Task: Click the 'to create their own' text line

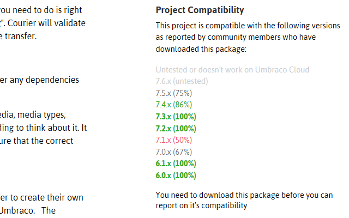Action: [43, 197]
